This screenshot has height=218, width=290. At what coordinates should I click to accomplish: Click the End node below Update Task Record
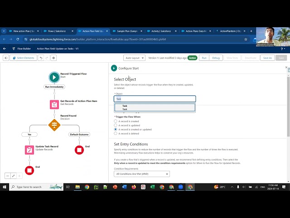29,170
